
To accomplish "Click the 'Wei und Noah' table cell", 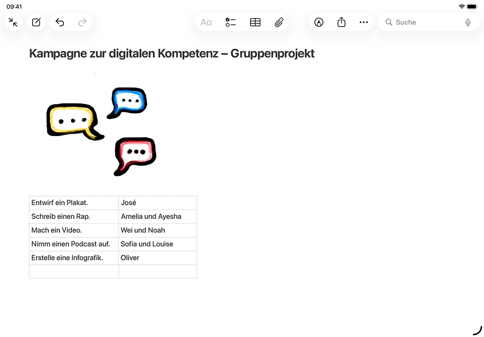I will click(x=158, y=230).
